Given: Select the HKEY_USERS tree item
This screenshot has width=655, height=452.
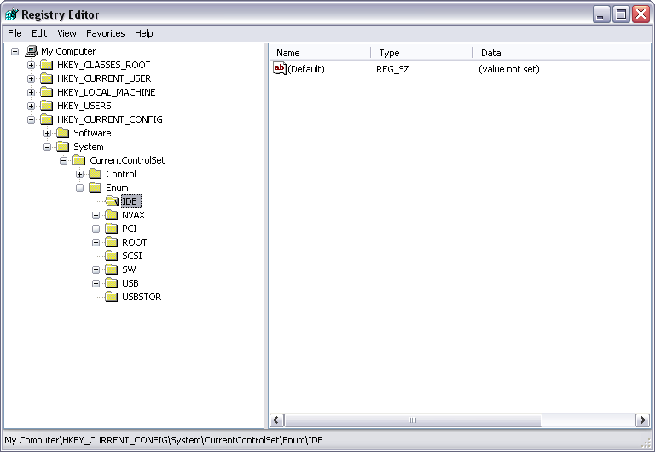Looking at the screenshot, I should [84, 106].
